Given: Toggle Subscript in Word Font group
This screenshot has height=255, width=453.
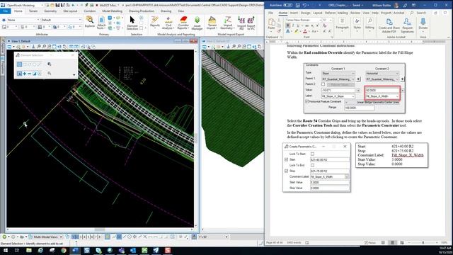Looking at the screenshot, I should point(312,25).
